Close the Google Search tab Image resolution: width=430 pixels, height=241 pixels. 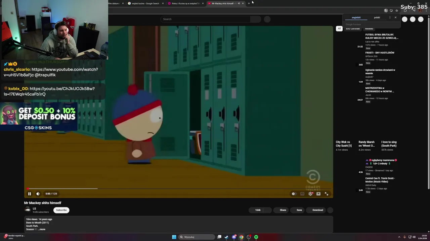pos(163,3)
